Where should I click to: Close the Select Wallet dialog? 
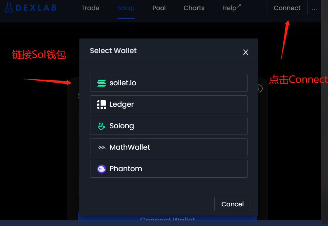(x=246, y=52)
